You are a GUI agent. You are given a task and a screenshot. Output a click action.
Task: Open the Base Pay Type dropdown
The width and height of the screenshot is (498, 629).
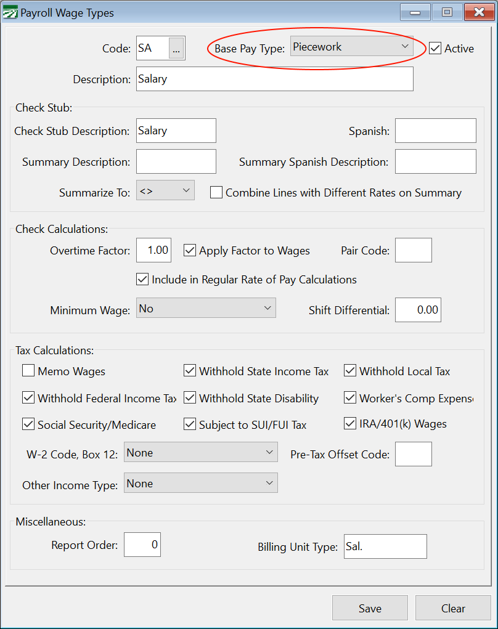351,47
